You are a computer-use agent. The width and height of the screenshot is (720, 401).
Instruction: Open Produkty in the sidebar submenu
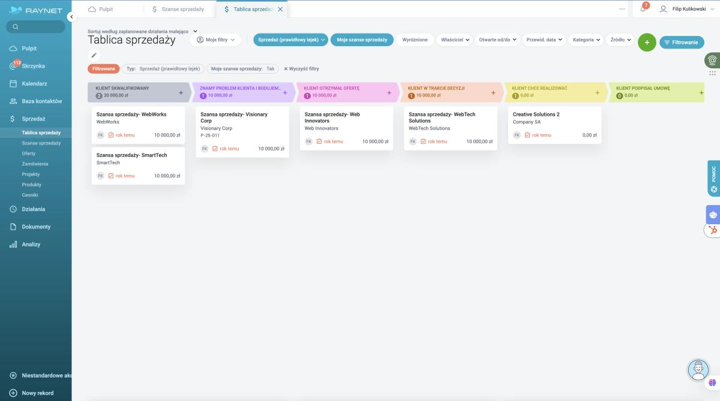pyautogui.click(x=31, y=185)
